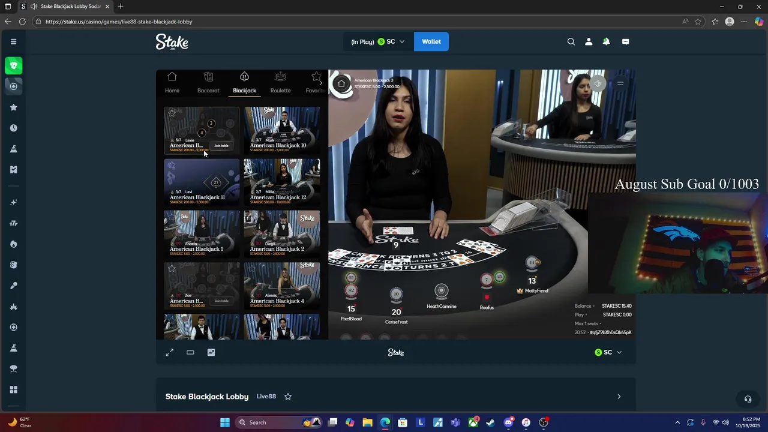Image resolution: width=768 pixels, height=432 pixels.
Task: Click the lobby home icon on the live table
Action: pyautogui.click(x=341, y=83)
